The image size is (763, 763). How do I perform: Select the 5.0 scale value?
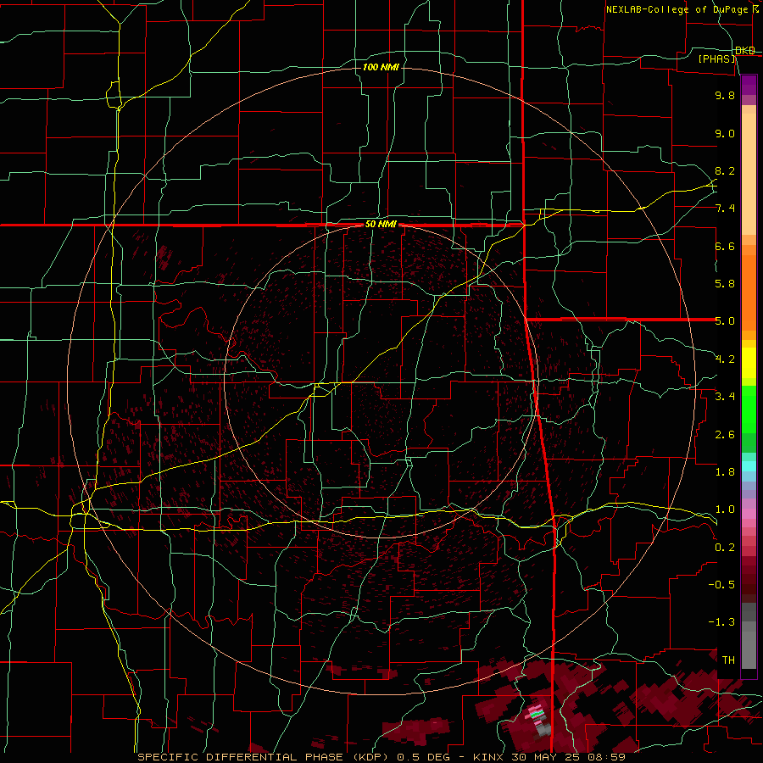[x=725, y=321]
